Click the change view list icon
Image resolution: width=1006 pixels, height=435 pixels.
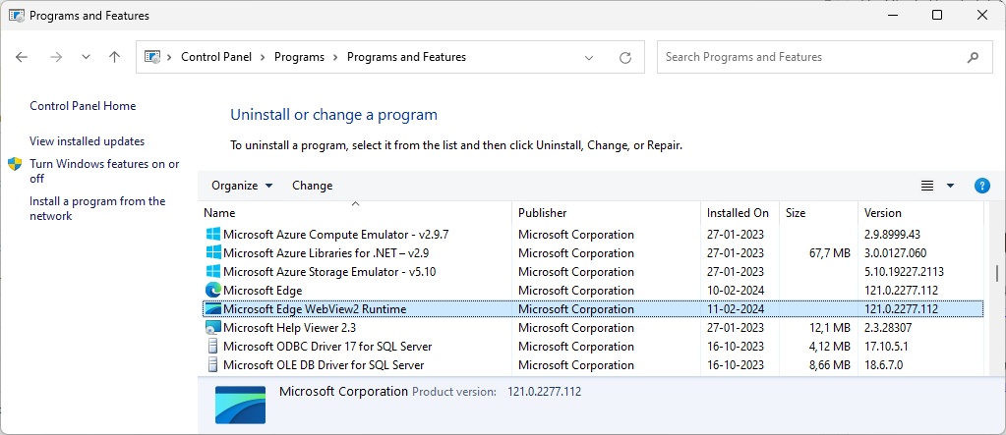(926, 186)
